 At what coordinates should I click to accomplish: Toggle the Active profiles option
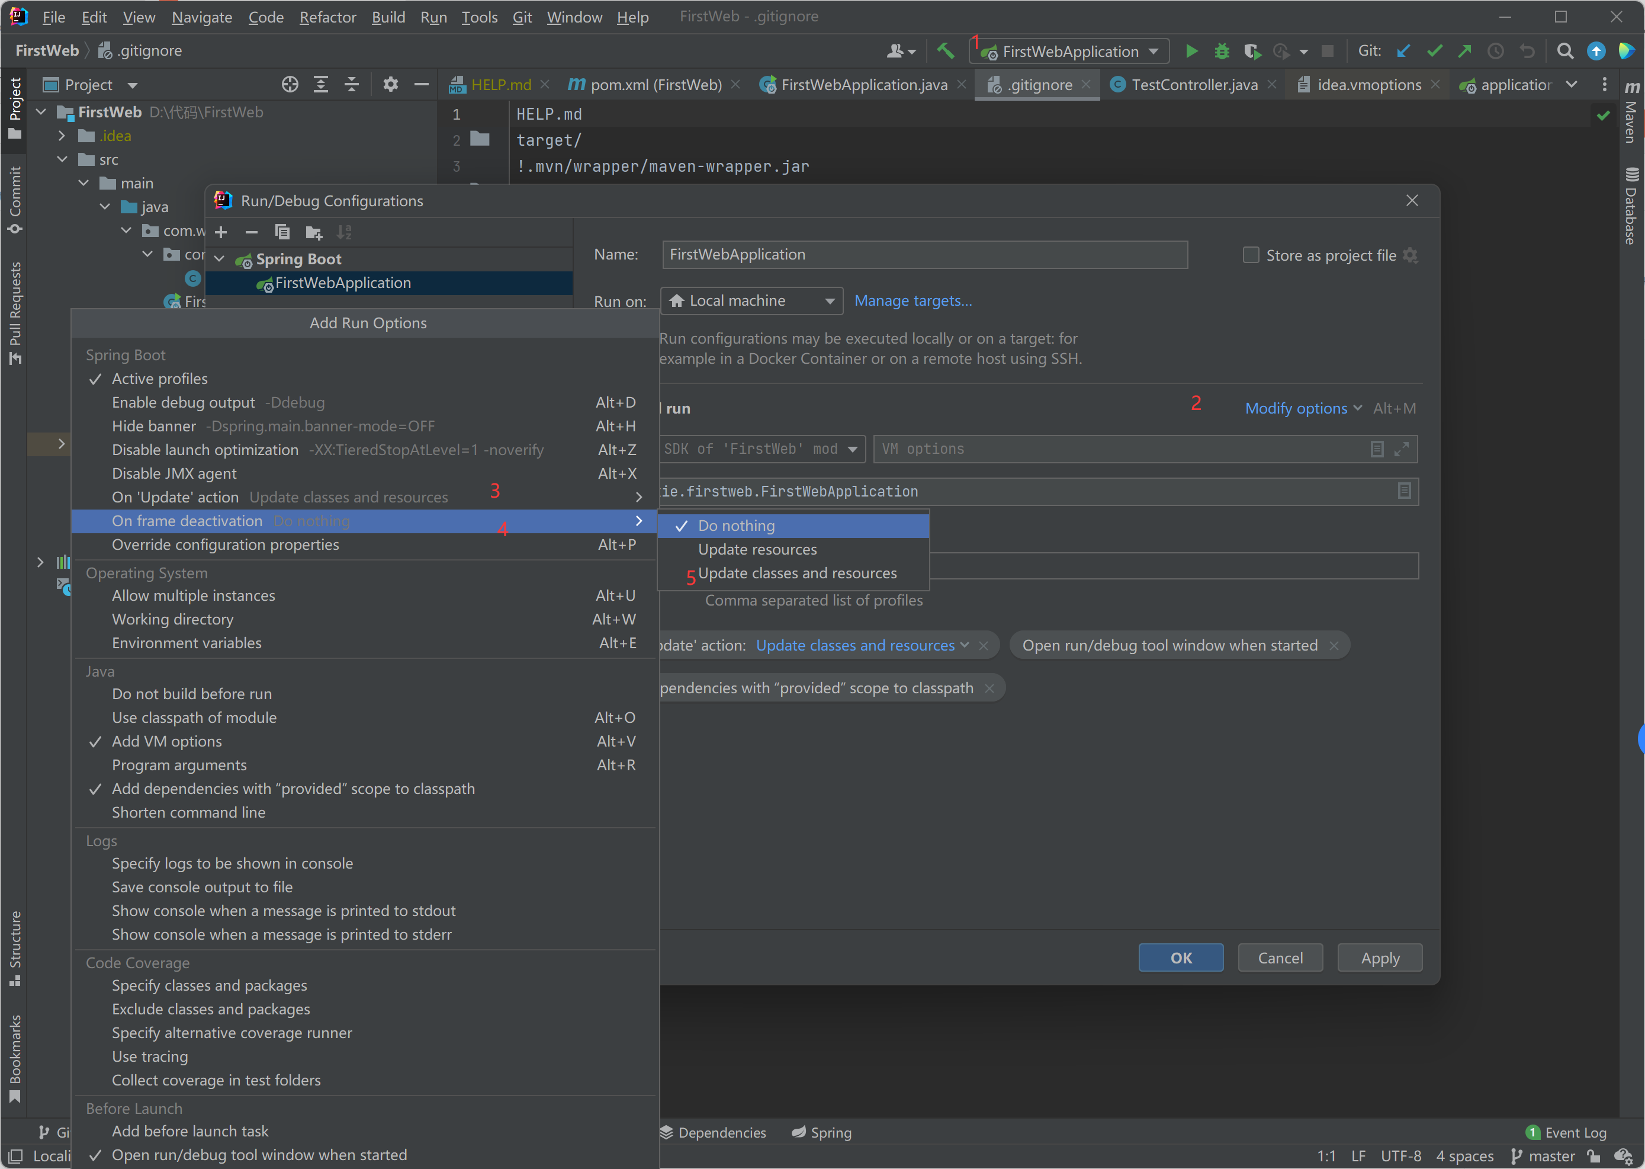(x=160, y=379)
